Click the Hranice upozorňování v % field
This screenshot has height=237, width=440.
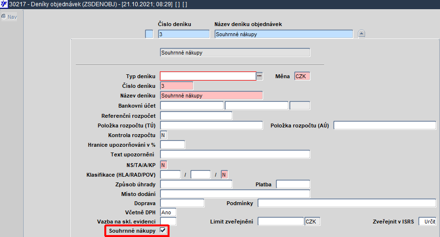point(172,145)
